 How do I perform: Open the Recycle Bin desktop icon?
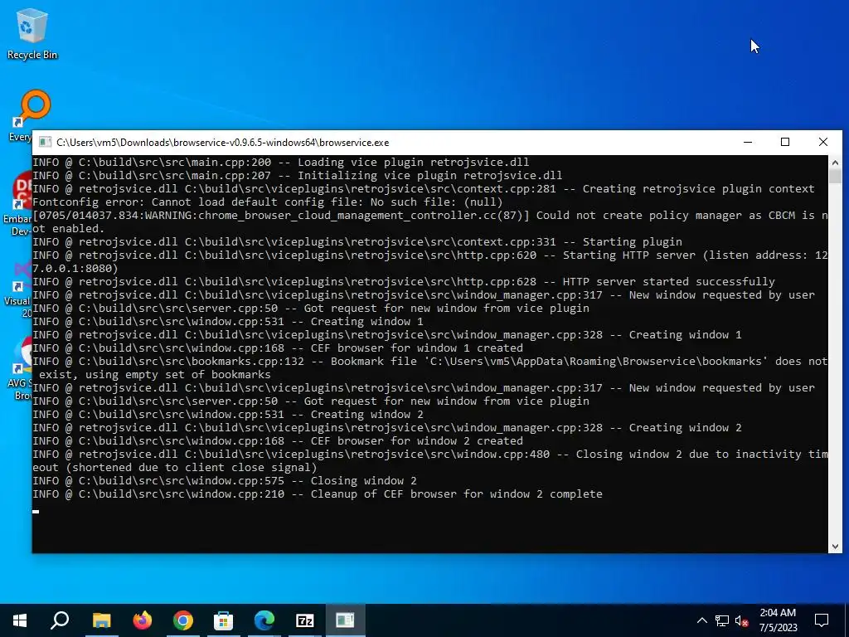[x=32, y=33]
